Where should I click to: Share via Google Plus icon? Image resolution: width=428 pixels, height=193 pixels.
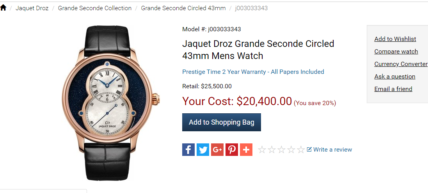tap(217, 150)
